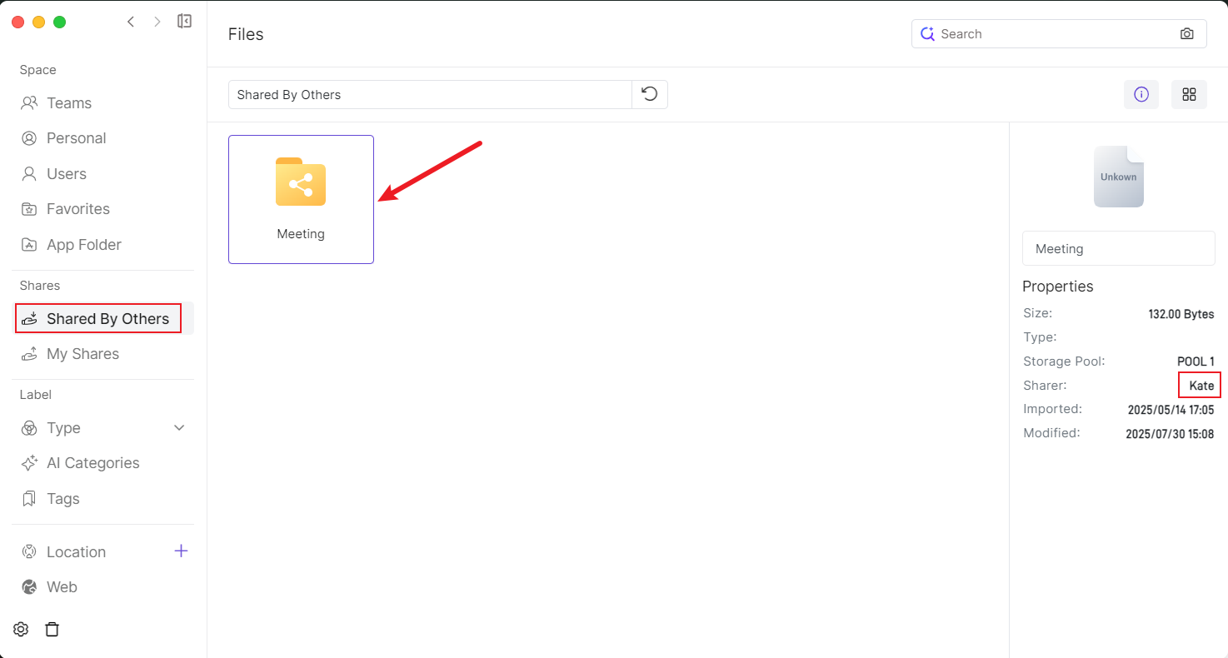1228x658 pixels.
Task: Expand the Type label section
Action: coord(178,428)
